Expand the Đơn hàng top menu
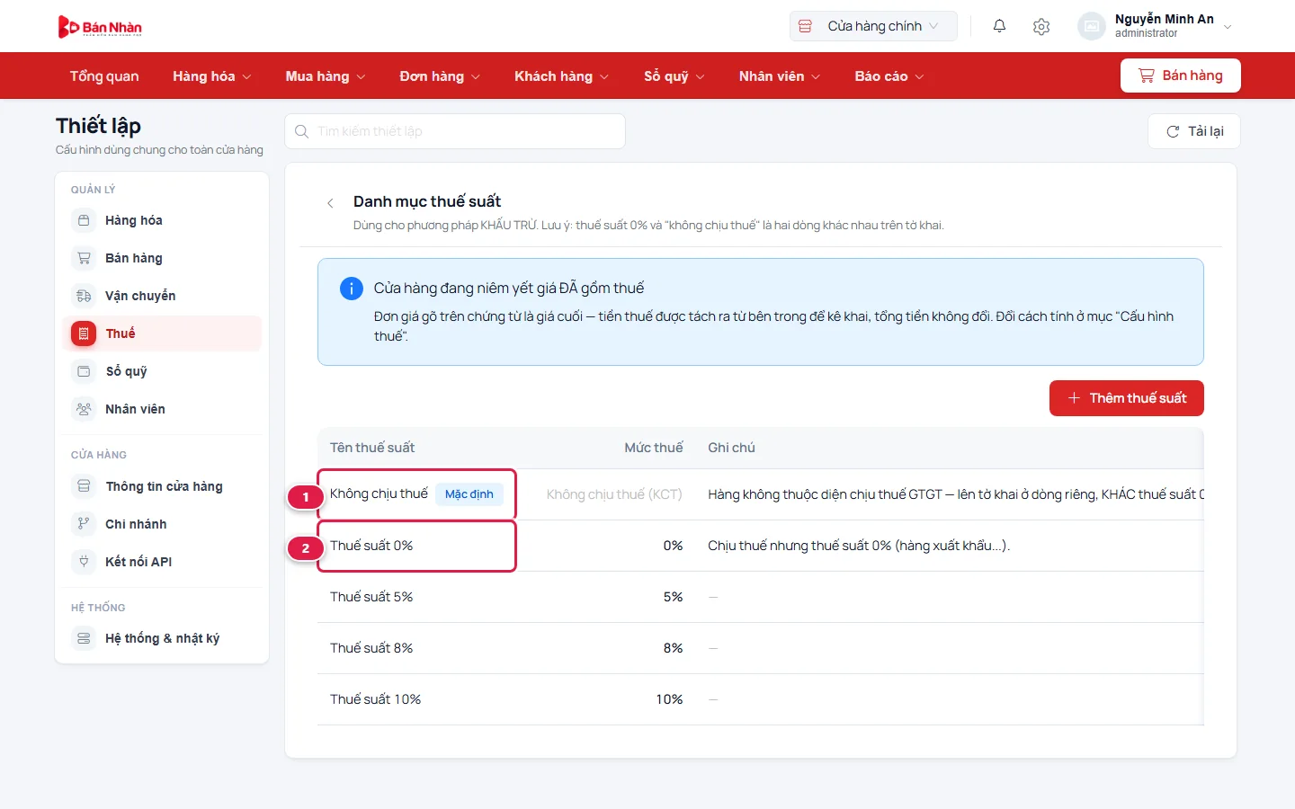The height and width of the screenshot is (809, 1295). (440, 76)
